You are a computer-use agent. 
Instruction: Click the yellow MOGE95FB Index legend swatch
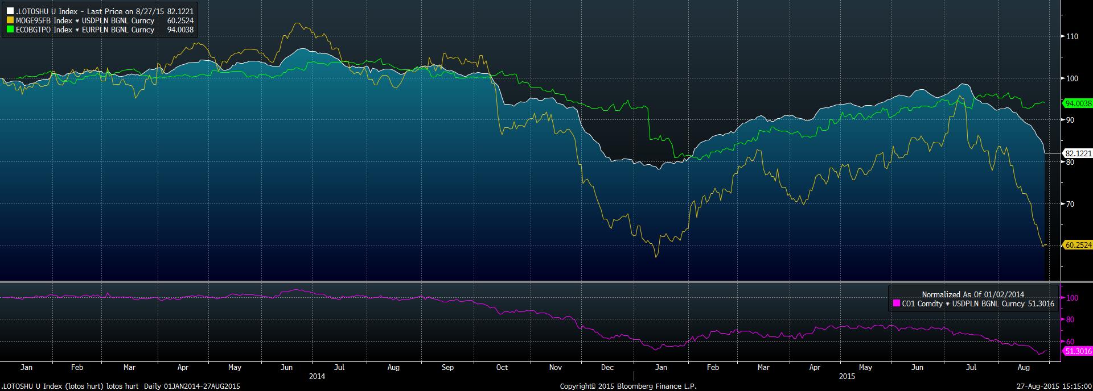click(10, 20)
